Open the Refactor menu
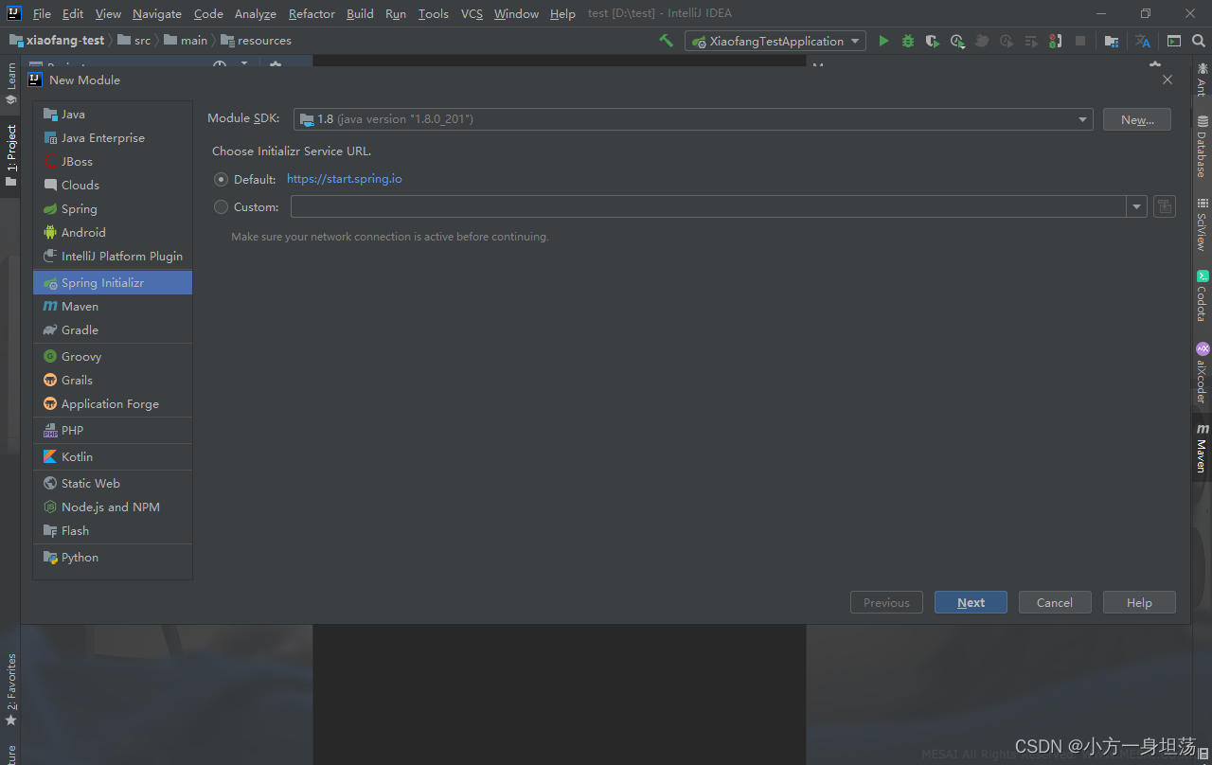Screen dimensions: 1212x765 [312, 13]
